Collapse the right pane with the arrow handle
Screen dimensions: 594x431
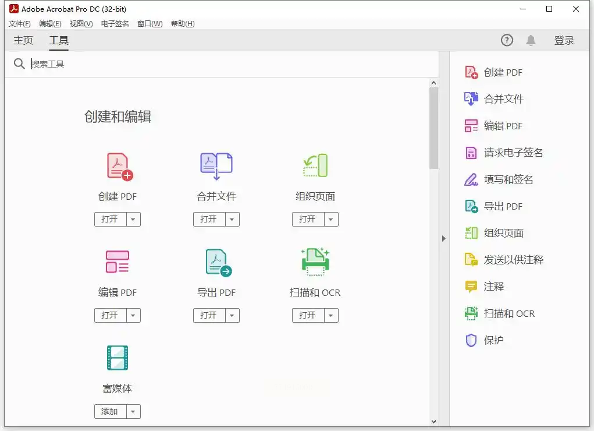[x=443, y=238]
